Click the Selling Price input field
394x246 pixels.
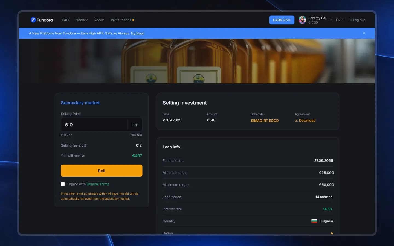[94, 125]
